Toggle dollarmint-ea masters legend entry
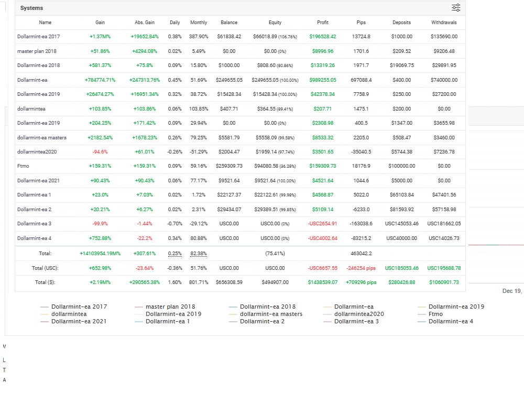Screen dimensions: 524x393 [265, 314]
